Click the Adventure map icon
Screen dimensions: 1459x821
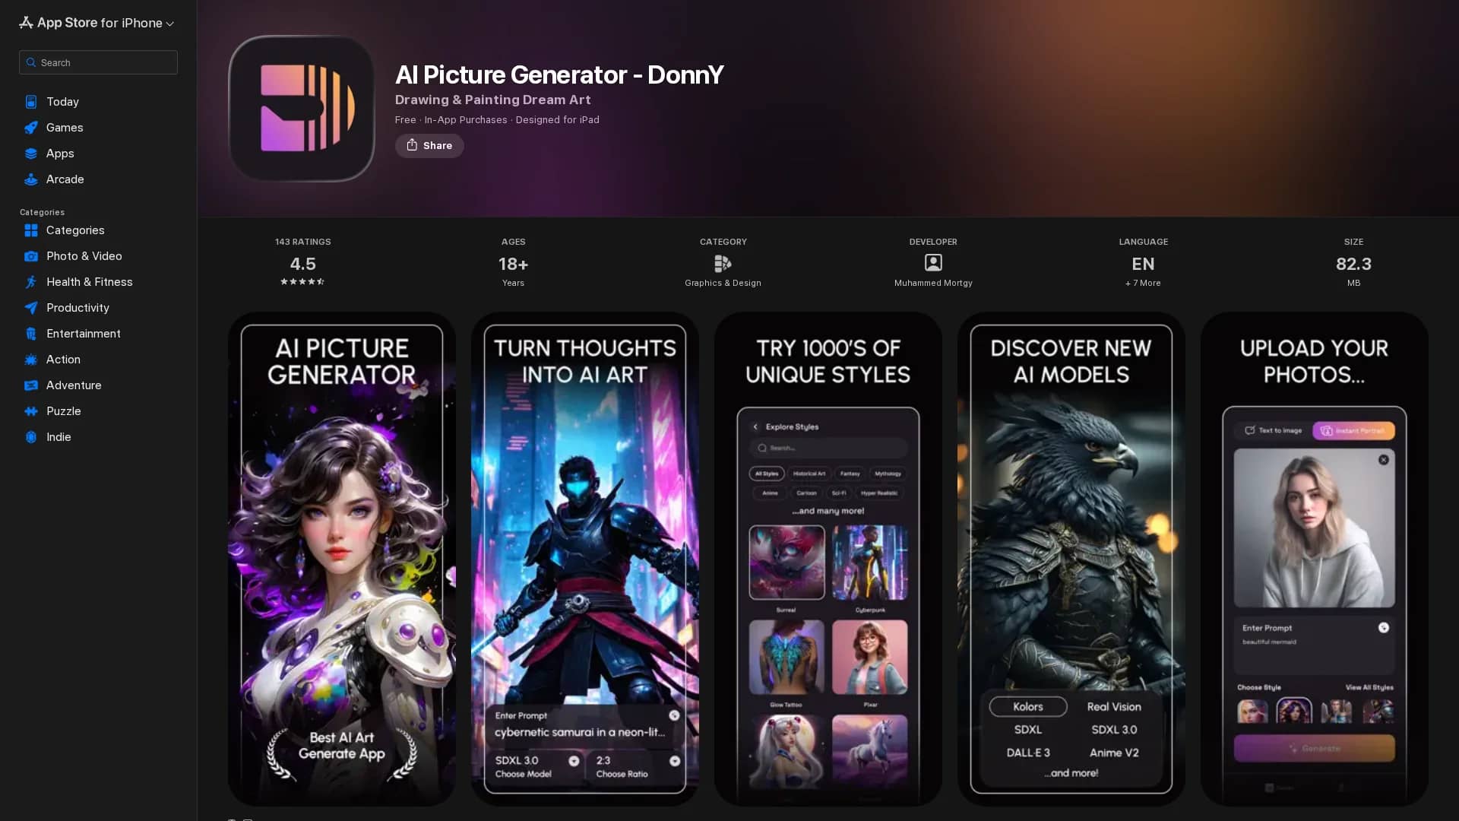pyautogui.click(x=31, y=385)
